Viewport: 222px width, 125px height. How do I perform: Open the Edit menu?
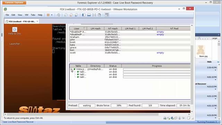pyautogui.click(x=13, y=15)
